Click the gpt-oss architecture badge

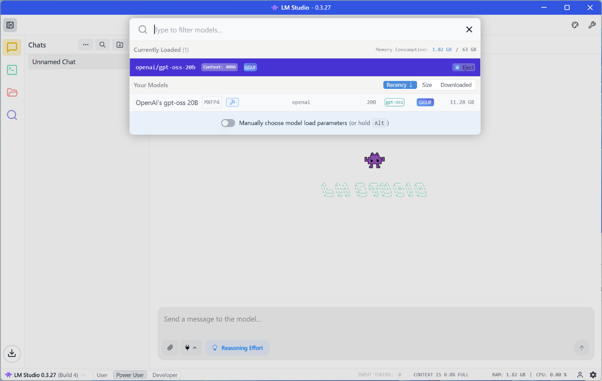tap(394, 102)
